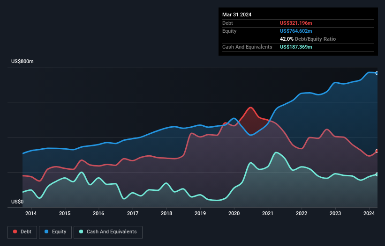The width and height of the screenshot is (385, 246).
Task: Click the US$800m y-axis label
Action: tap(23, 61)
